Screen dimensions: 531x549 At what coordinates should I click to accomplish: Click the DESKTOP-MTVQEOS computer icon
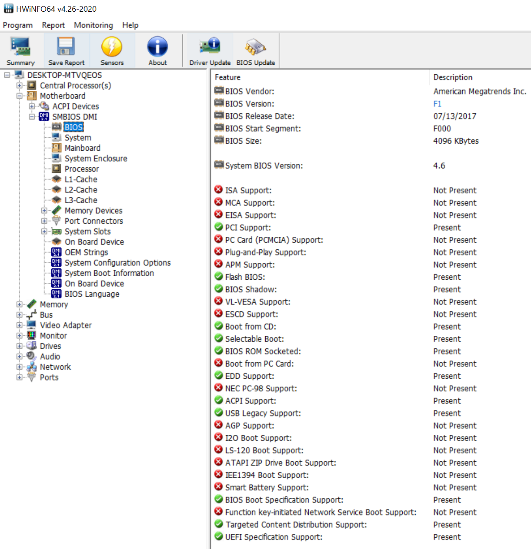click(19, 75)
